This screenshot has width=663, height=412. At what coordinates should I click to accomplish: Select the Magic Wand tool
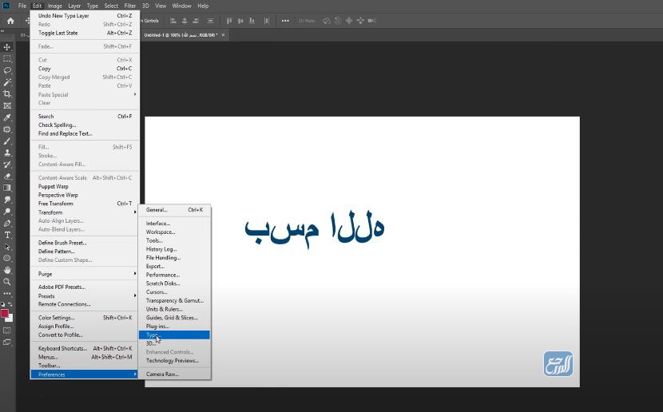click(x=7, y=82)
